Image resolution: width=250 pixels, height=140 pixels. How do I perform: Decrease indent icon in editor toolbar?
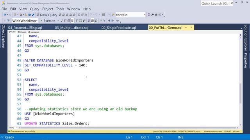[109, 21]
